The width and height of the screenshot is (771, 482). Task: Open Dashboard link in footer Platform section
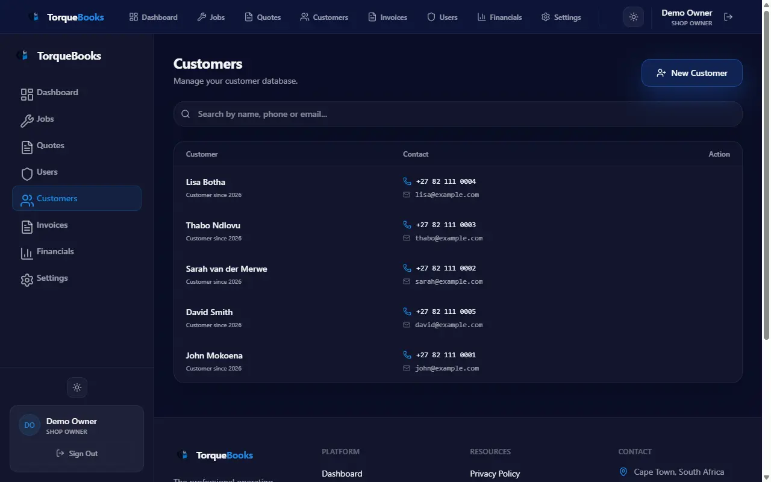pyautogui.click(x=342, y=474)
